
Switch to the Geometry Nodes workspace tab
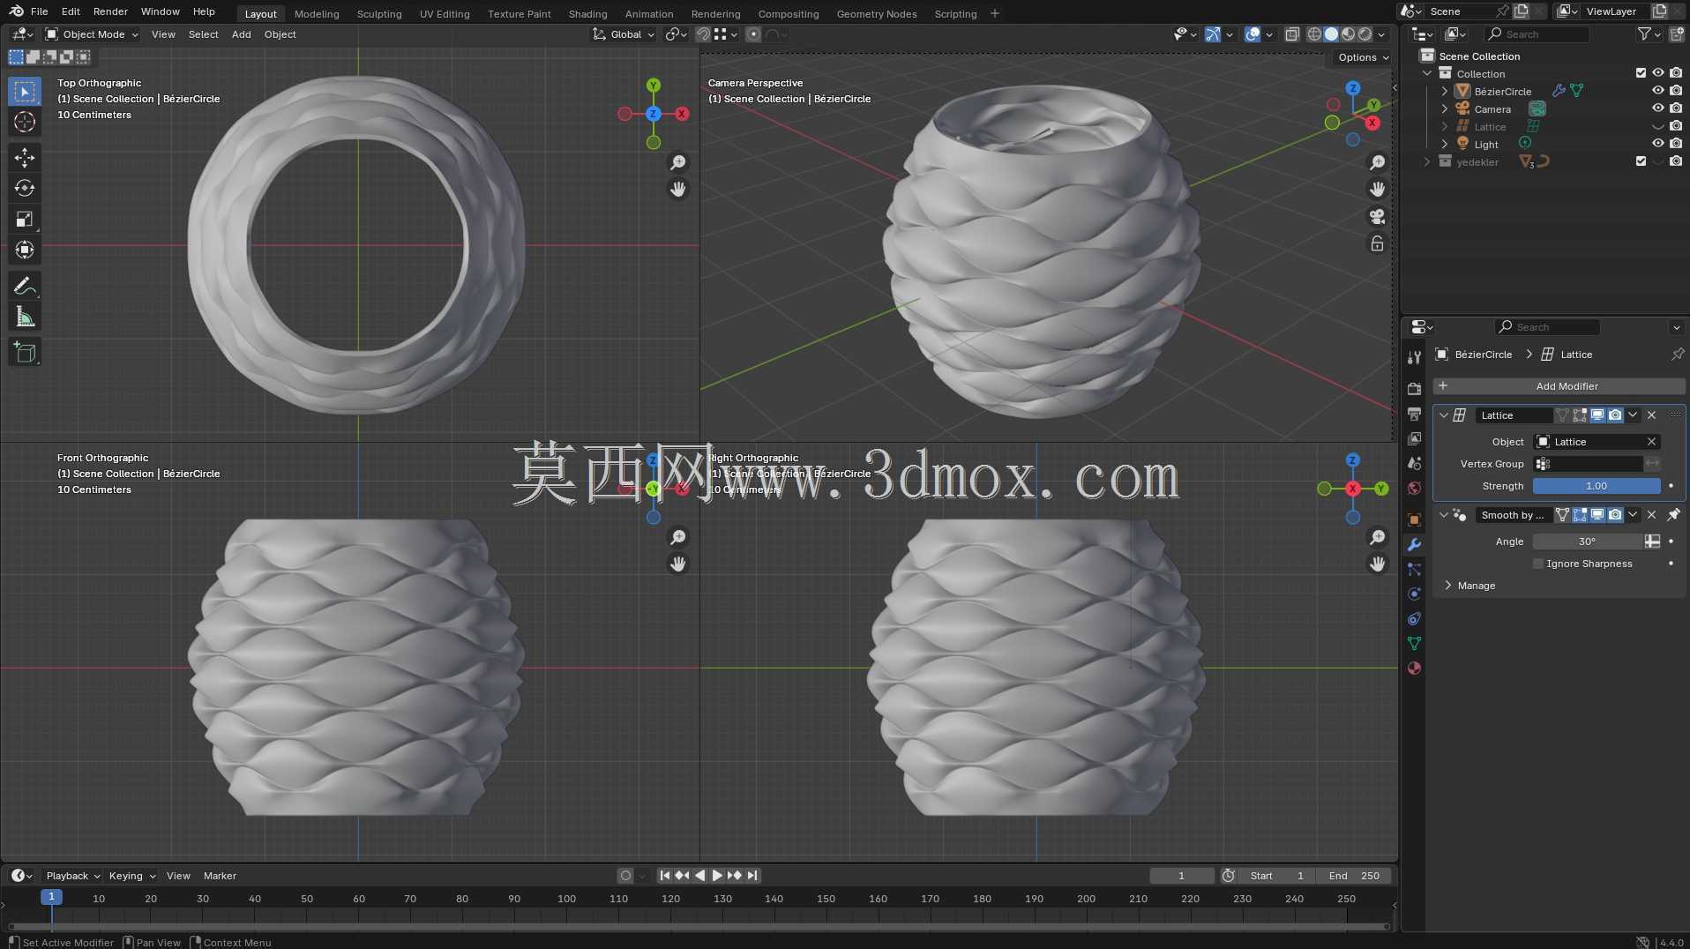pos(877,14)
